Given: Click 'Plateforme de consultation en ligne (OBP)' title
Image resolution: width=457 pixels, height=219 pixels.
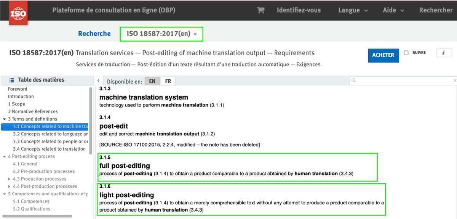Looking at the screenshot, I should [114, 10].
